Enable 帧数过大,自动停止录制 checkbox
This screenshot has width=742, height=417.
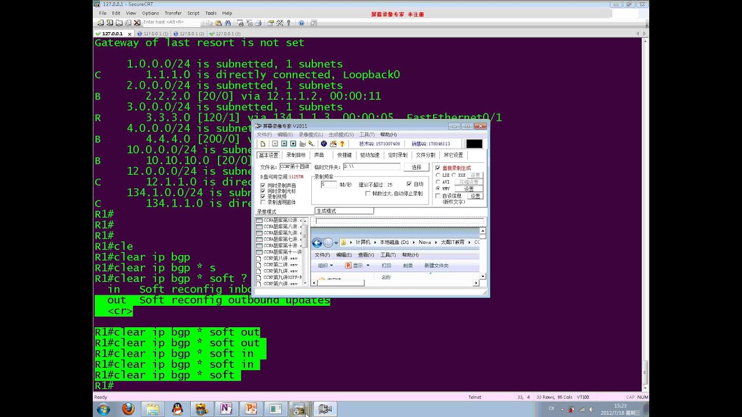(368, 193)
